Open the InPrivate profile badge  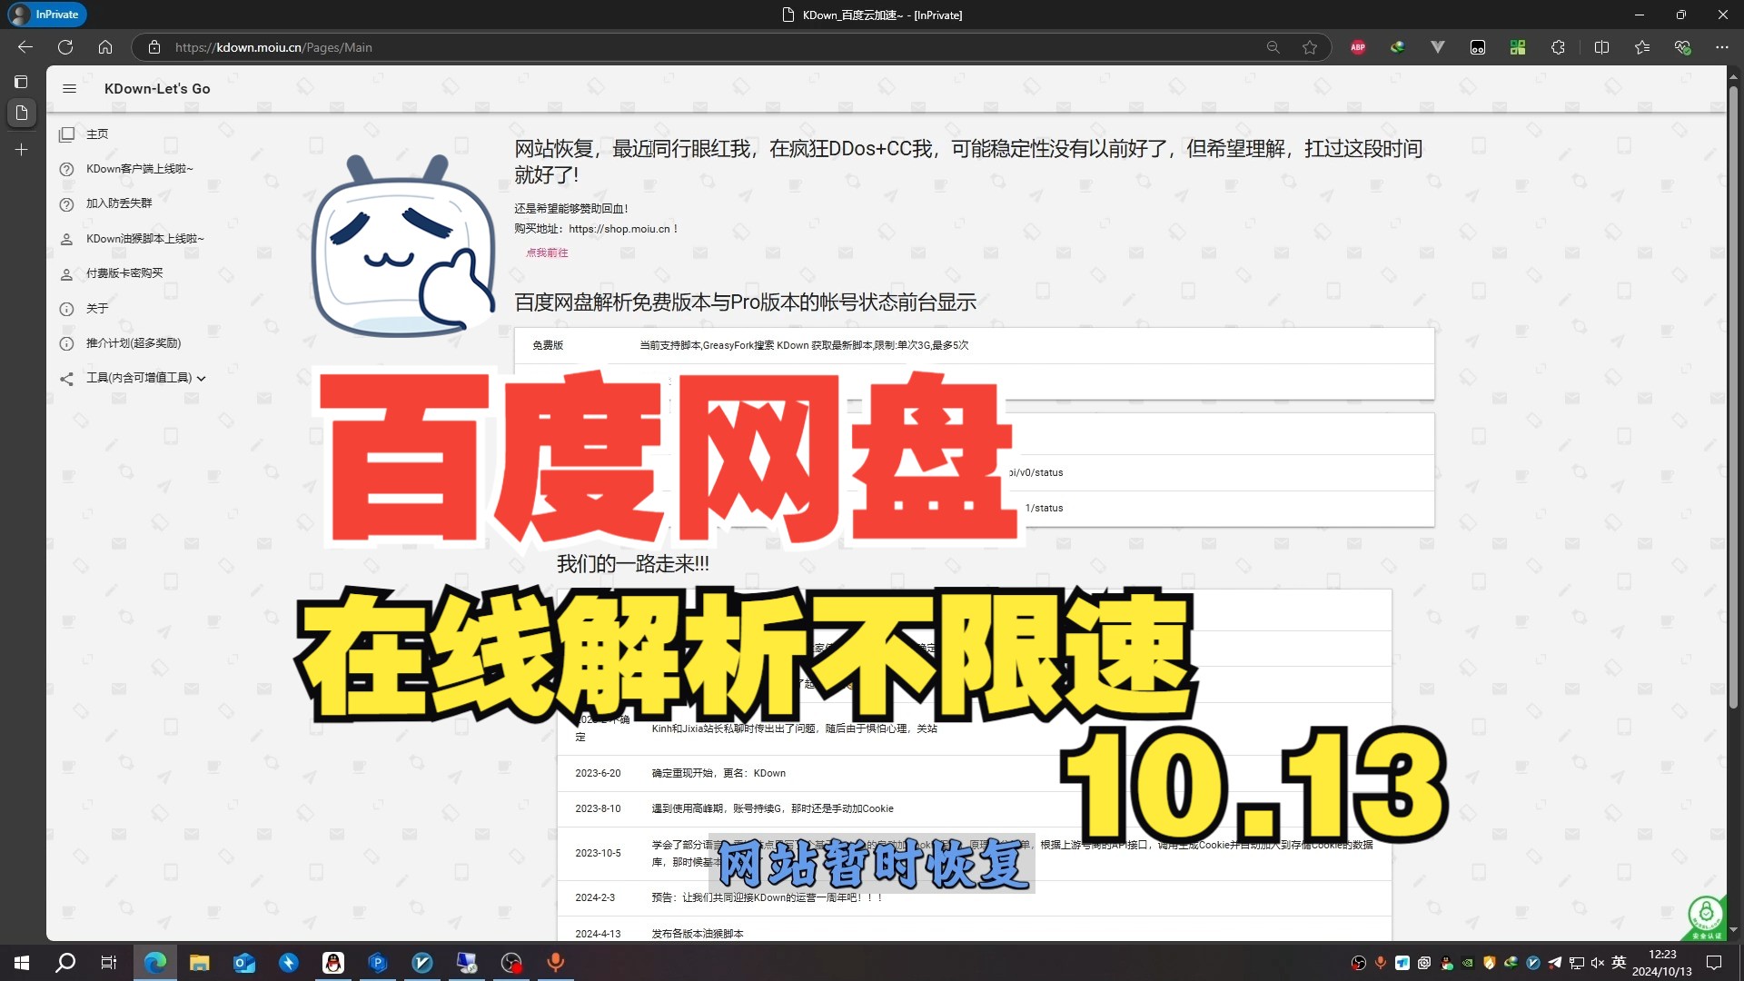(46, 15)
